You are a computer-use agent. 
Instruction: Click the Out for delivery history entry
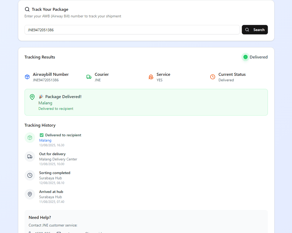click(52, 154)
